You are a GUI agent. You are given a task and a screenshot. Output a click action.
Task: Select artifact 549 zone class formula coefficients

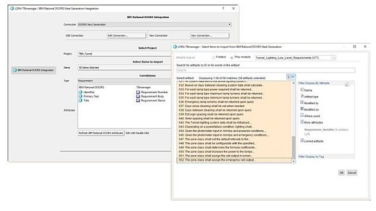coord(234,147)
